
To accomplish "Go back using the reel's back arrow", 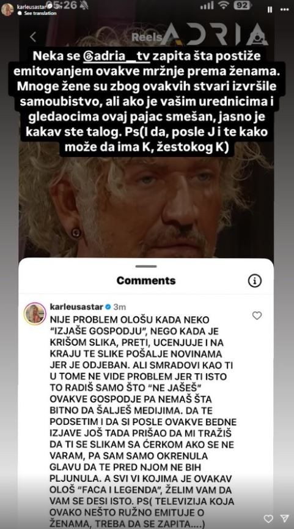I will [x=33, y=37].
